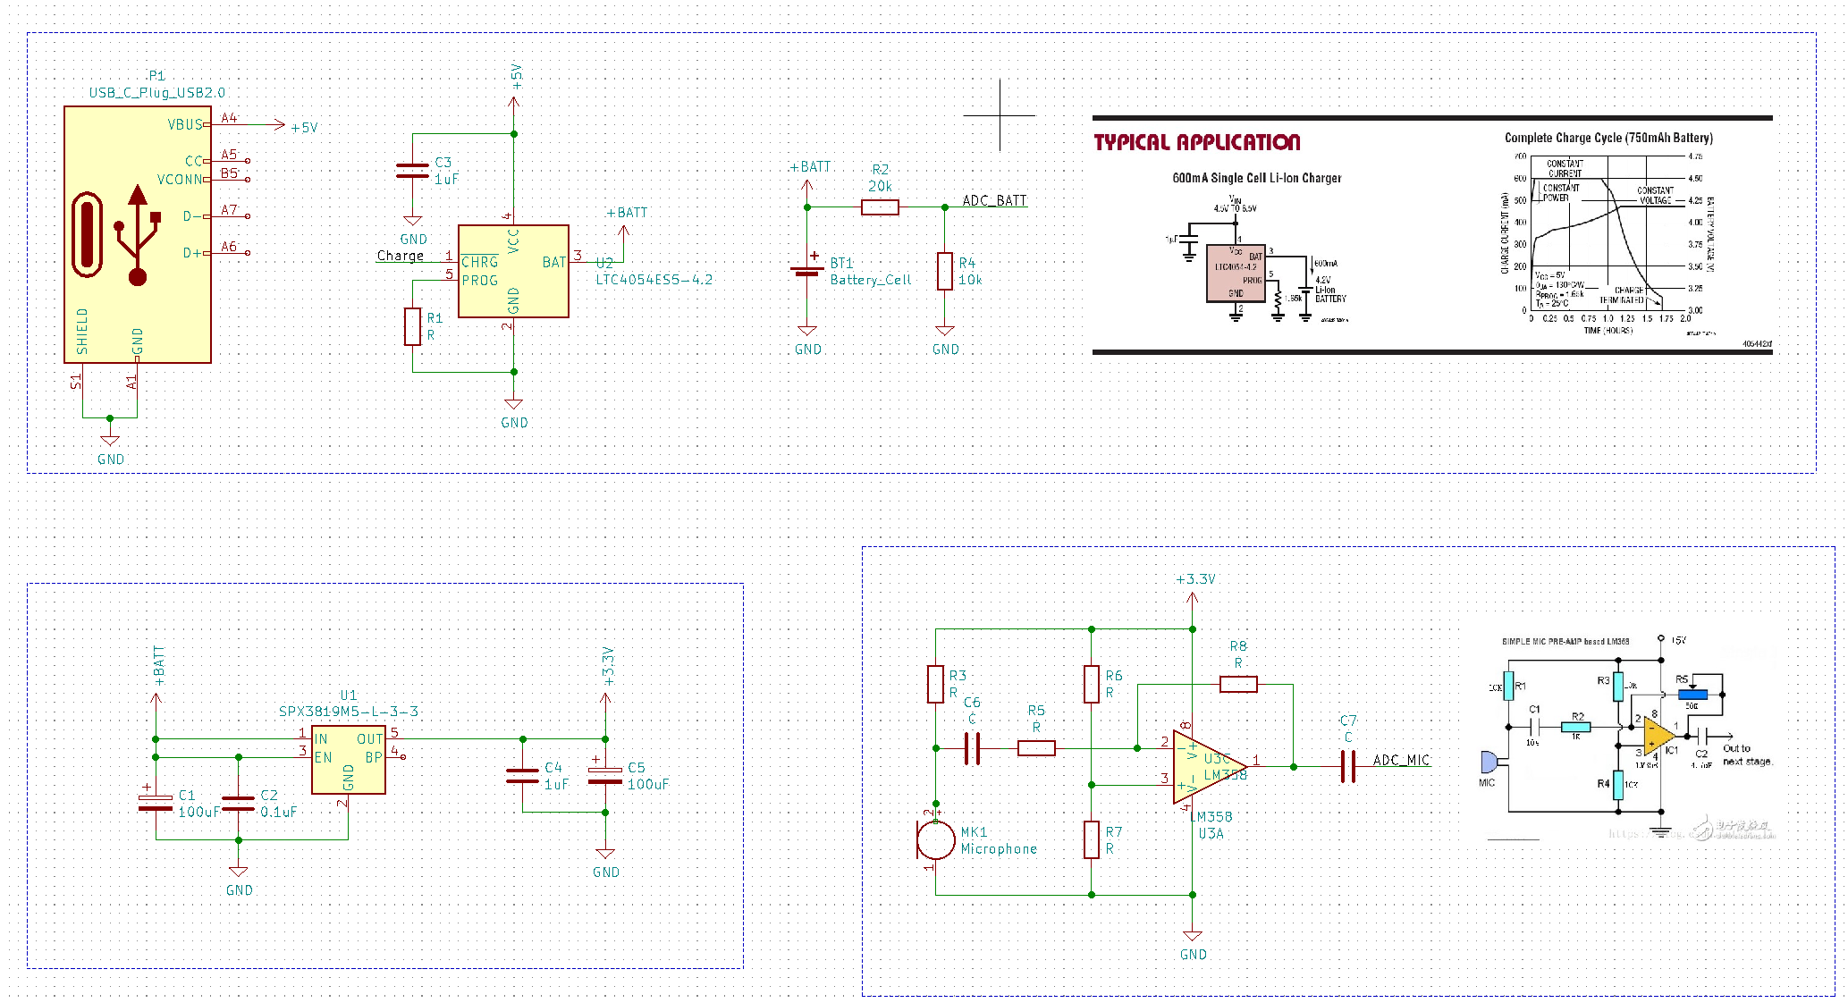Select the R2 20k resistor symbol
Screen dimensions: 1848x1003
click(x=880, y=207)
